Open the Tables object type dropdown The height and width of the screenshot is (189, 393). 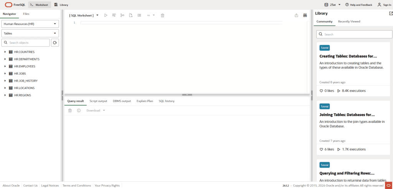coord(30,33)
